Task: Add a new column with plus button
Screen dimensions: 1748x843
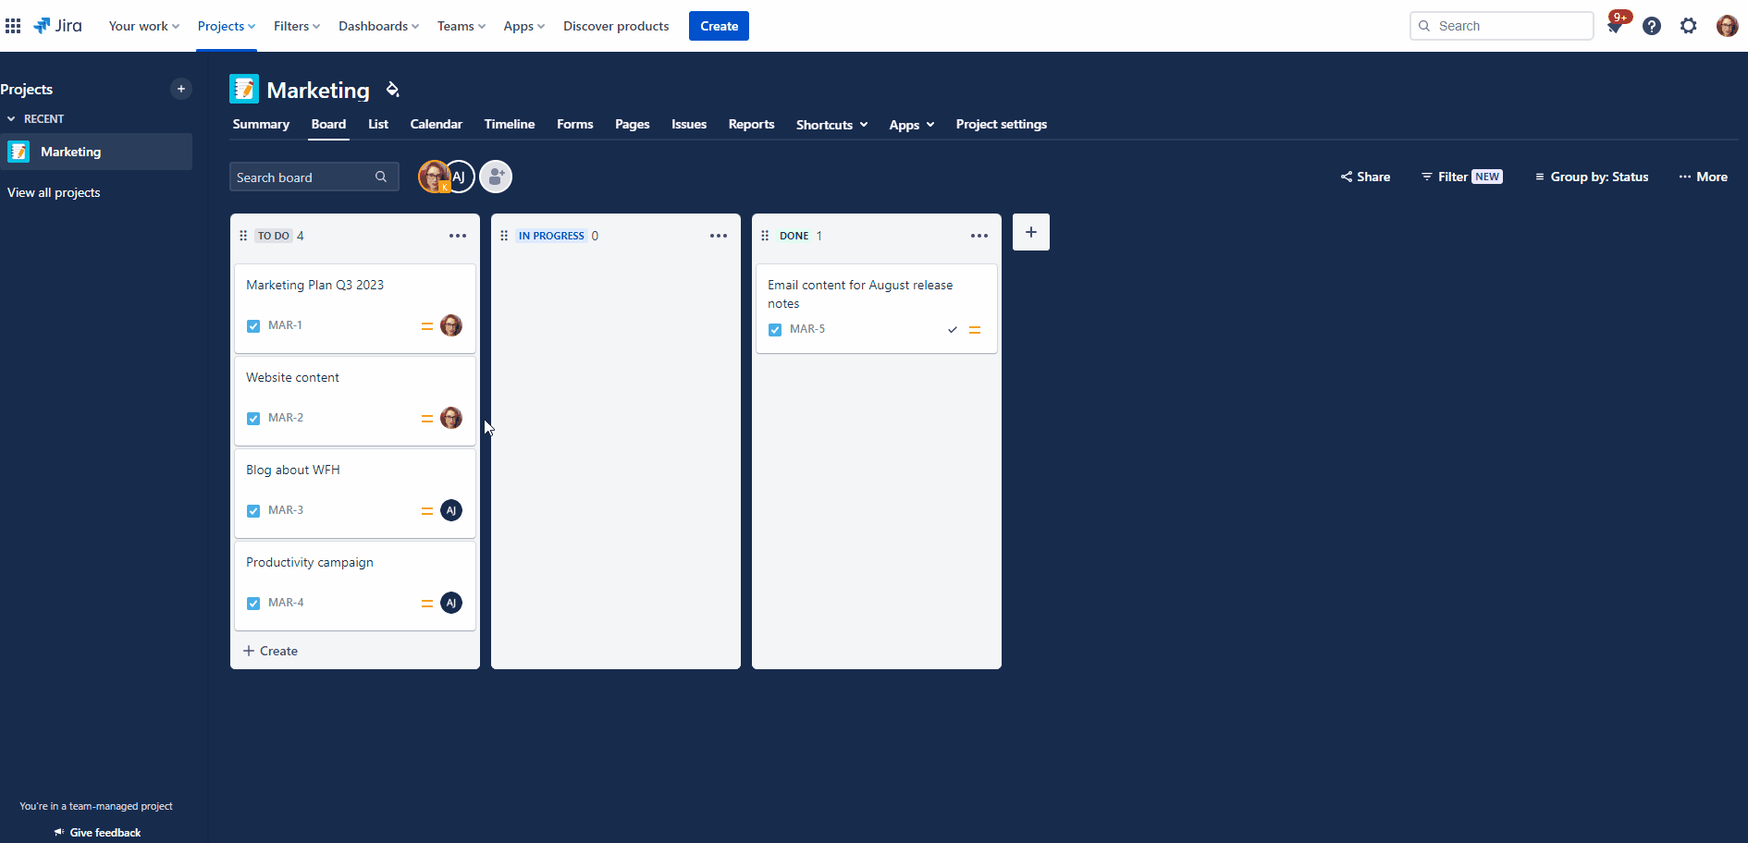Action: pyautogui.click(x=1031, y=232)
